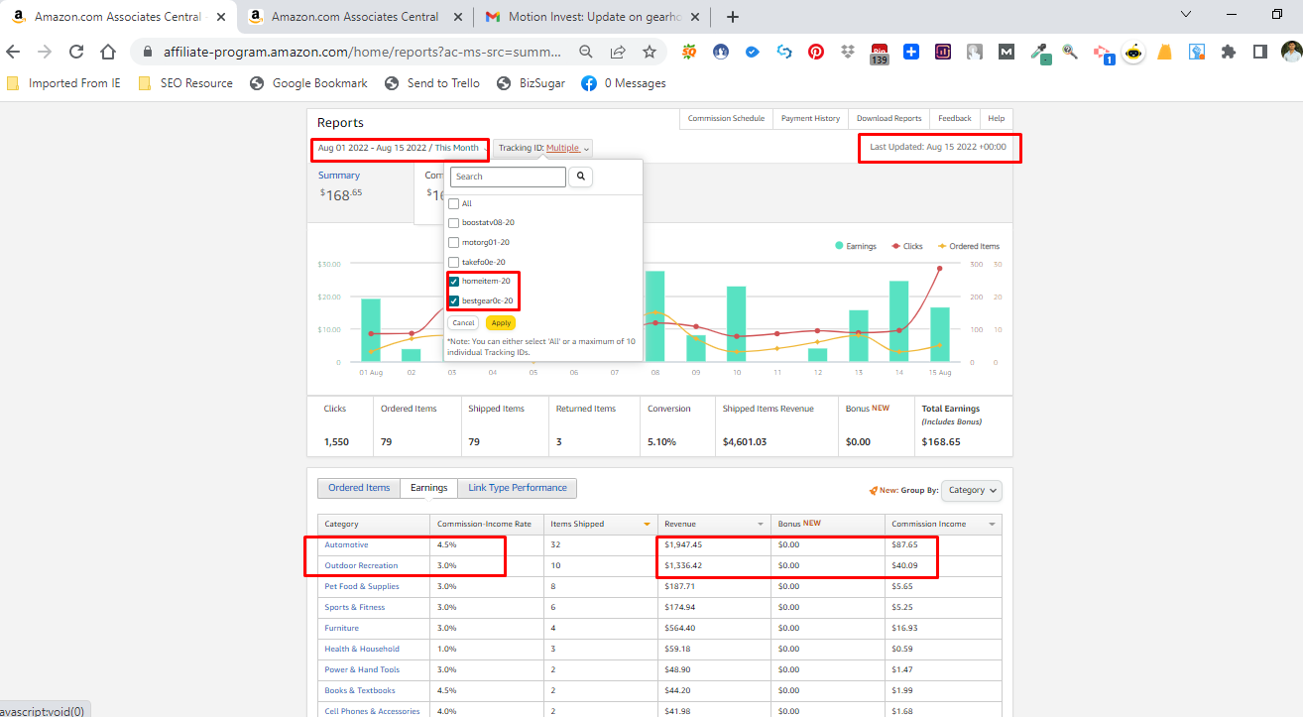This screenshot has width=1303, height=717.
Task: Bookmark this page with the star icon
Action: pos(650,52)
